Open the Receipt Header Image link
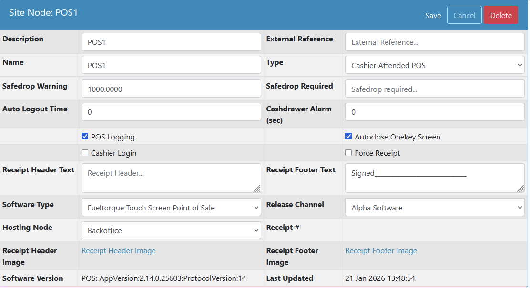 tap(119, 250)
